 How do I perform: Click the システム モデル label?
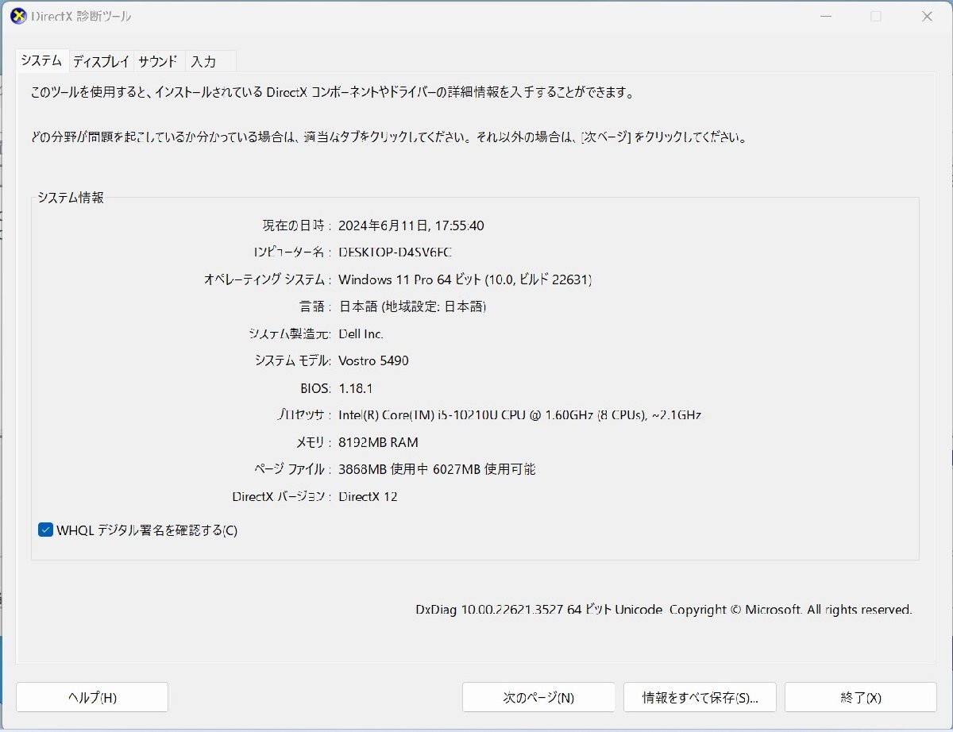[x=291, y=360]
